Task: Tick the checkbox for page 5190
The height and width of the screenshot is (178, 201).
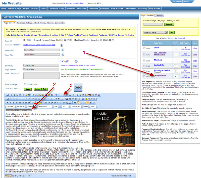Action: tap(144, 61)
